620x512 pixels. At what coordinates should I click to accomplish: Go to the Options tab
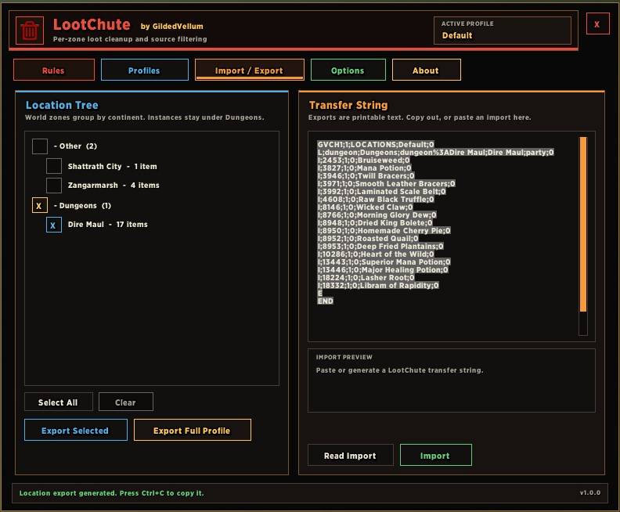348,70
